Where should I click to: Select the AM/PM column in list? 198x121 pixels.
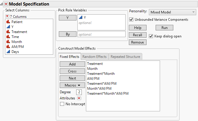(x=18, y=47)
